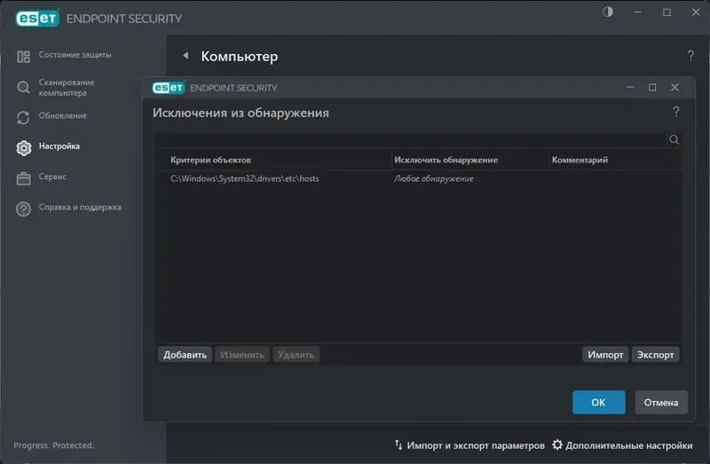Click Изменить button
Viewport: 710px width, 464px height.
pos(242,355)
